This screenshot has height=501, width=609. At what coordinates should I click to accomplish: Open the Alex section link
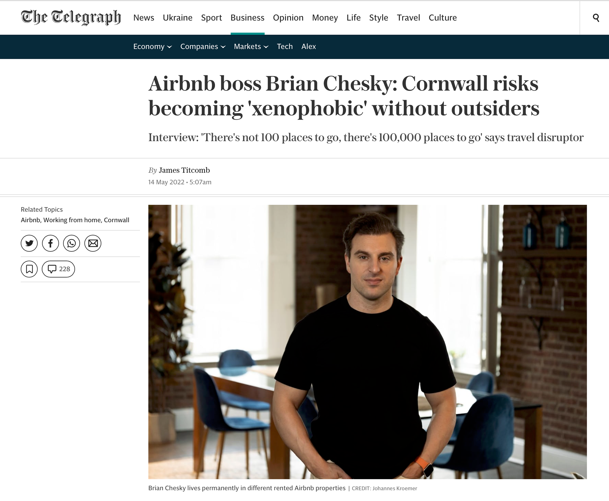309,46
